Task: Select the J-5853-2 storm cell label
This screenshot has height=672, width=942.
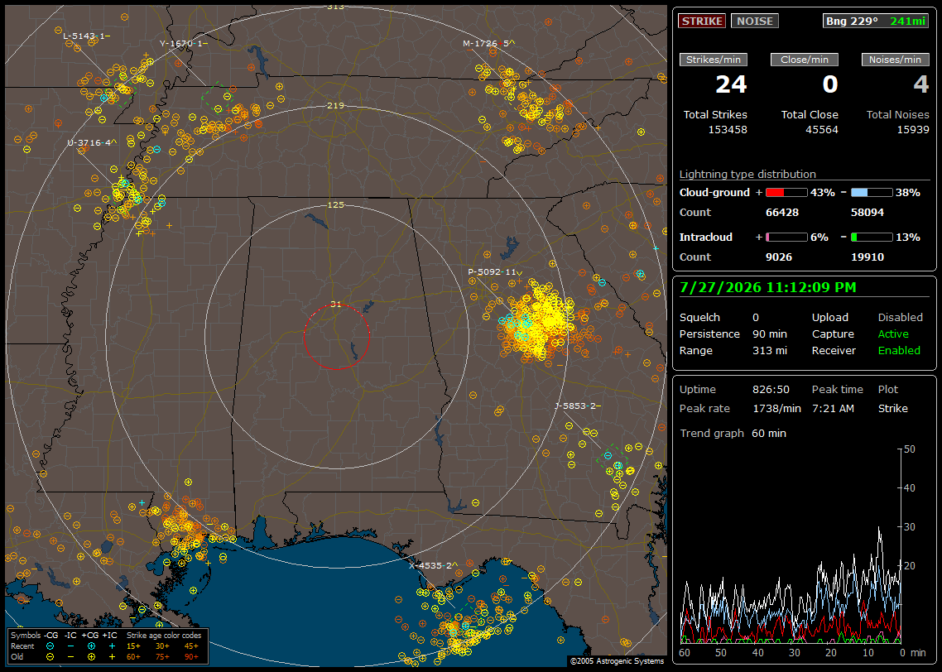Action: point(577,406)
